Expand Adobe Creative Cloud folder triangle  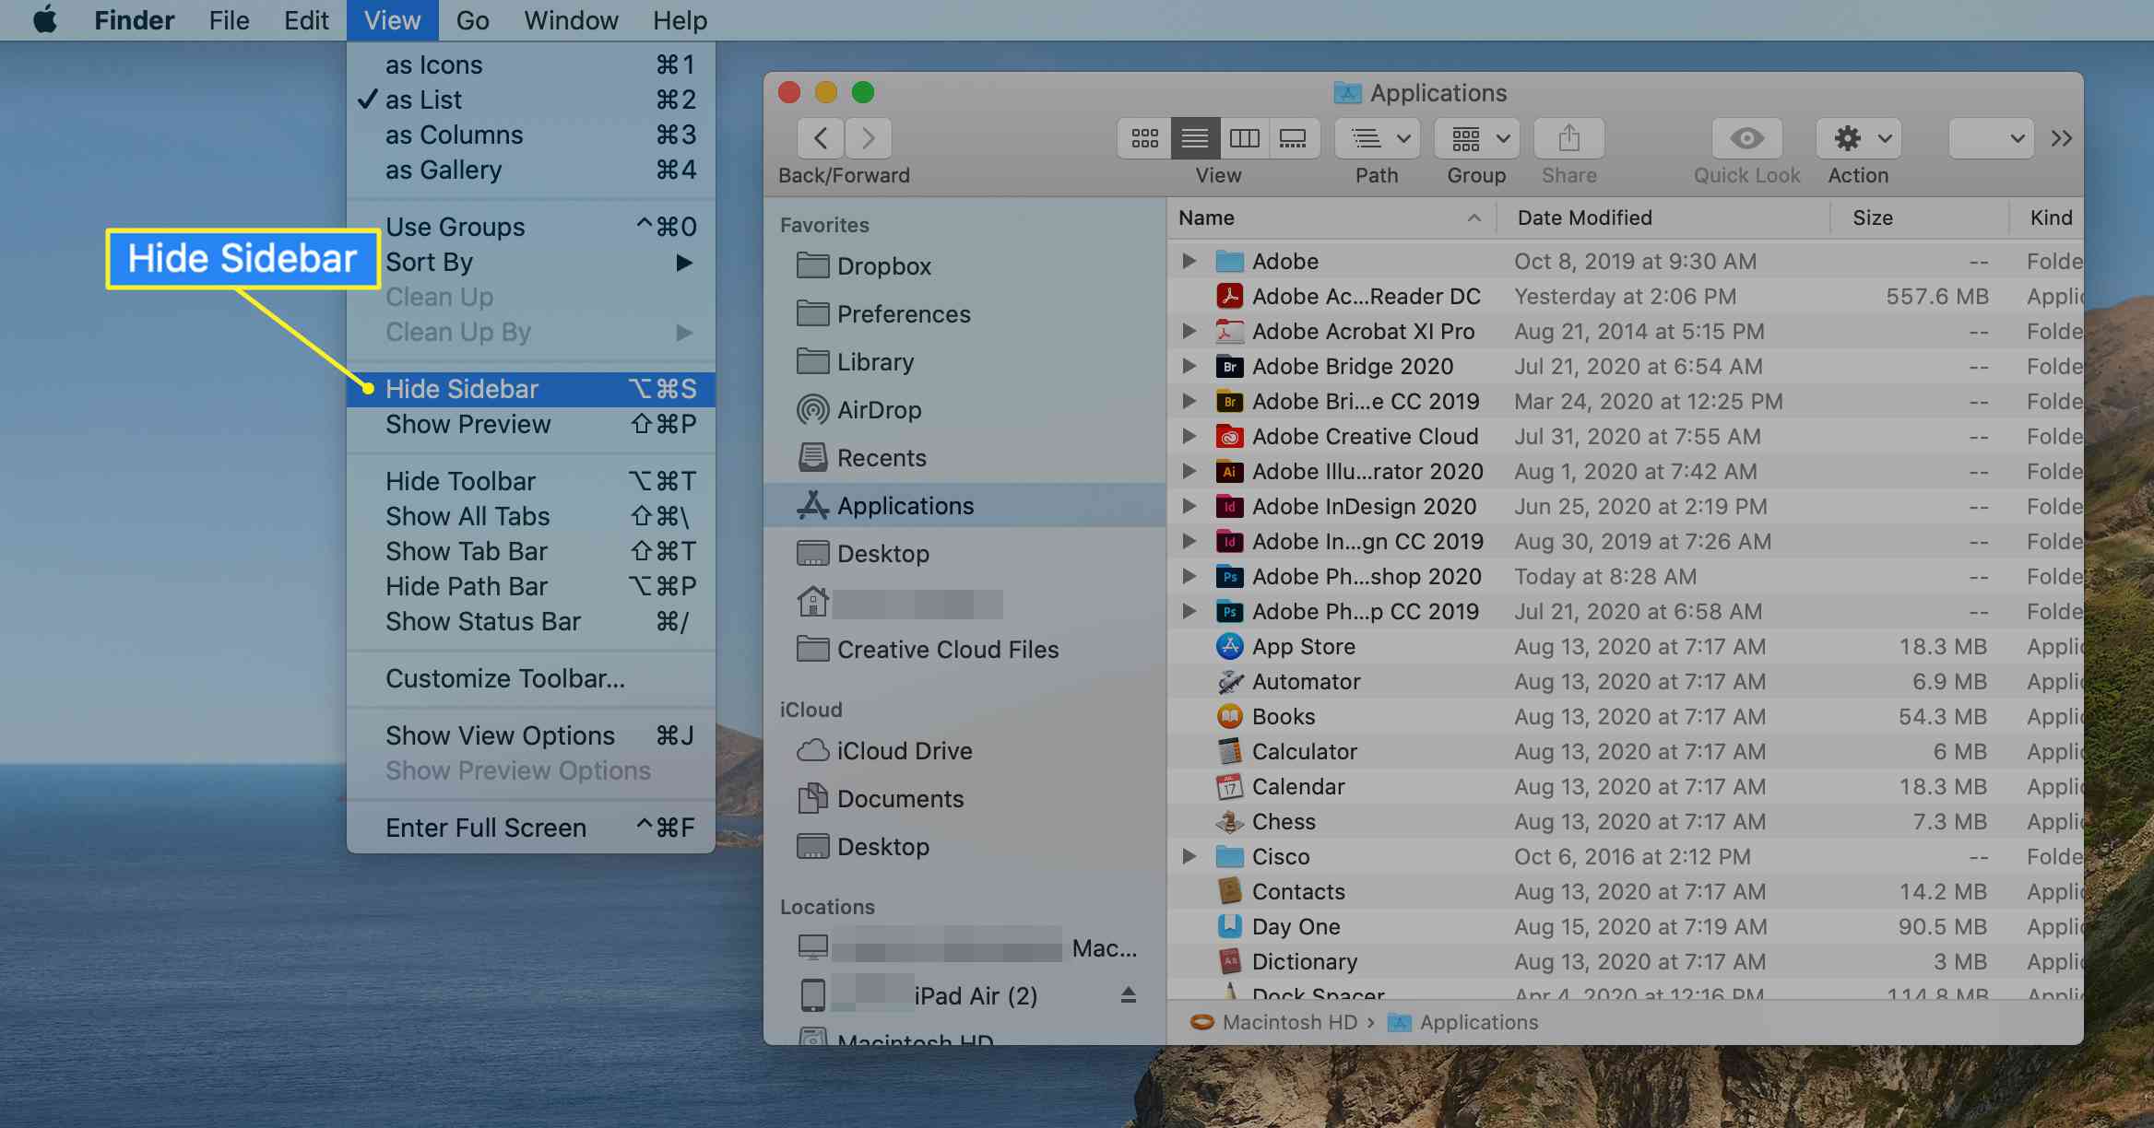(x=1189, y=437)
